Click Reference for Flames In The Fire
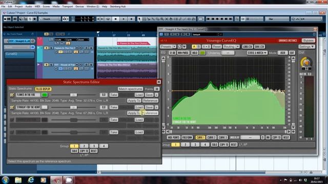Screen dimensions: 328x184 coord(150,101)
